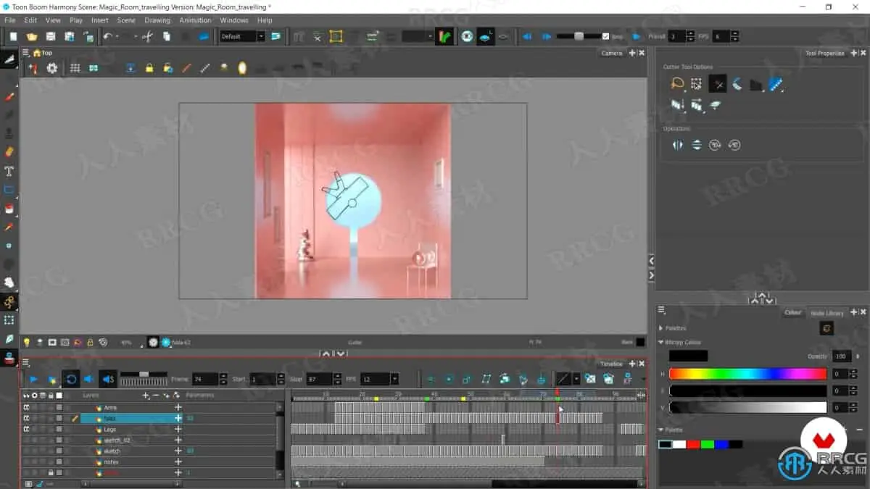This screenshot has height=489, width=870.
Task: Click the Opacity value field
Action: tap(841, 356)
